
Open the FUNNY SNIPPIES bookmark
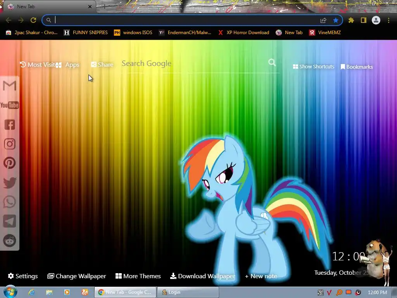click(86, 33)
